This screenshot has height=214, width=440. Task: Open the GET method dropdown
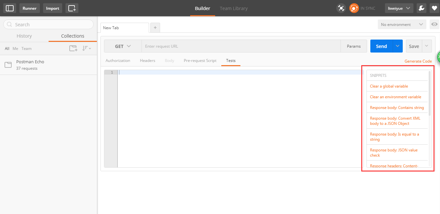pos(123,46)
